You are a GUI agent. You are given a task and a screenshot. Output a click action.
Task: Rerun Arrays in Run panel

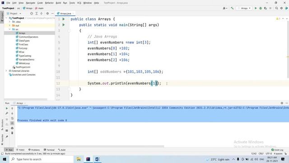(7, 108)
